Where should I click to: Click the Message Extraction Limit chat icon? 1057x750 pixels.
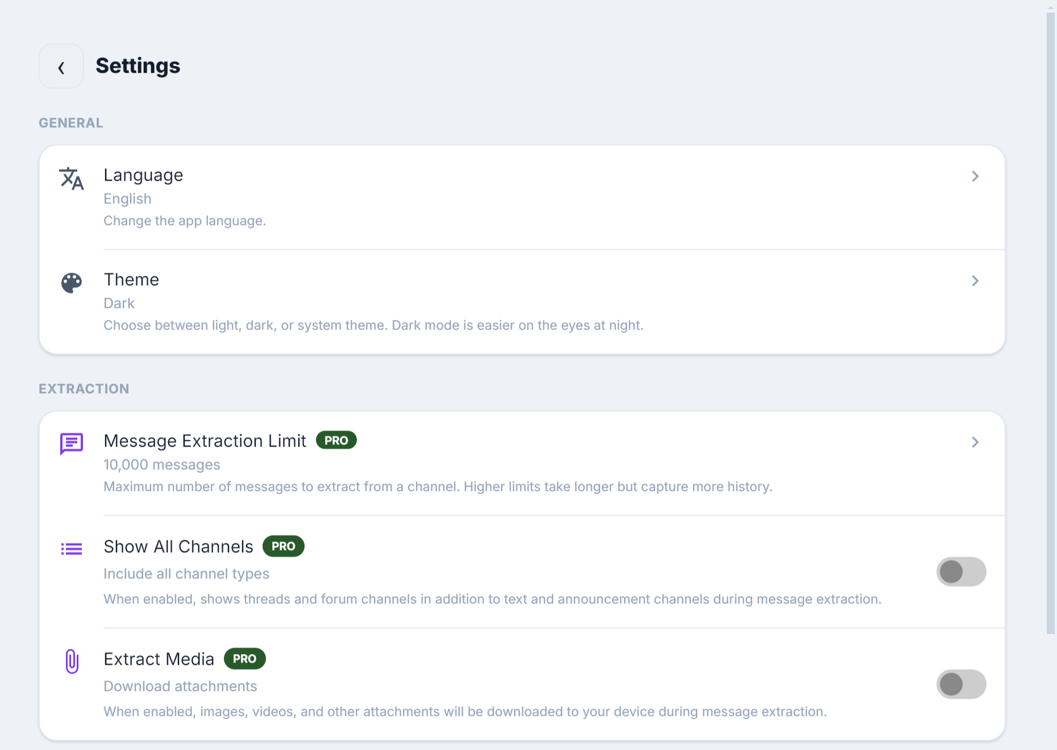[72, 444]
